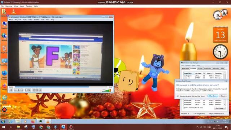Launch Internet Explorer from guest taskbar
Screen dimensions: 231x130
(10, 121)
